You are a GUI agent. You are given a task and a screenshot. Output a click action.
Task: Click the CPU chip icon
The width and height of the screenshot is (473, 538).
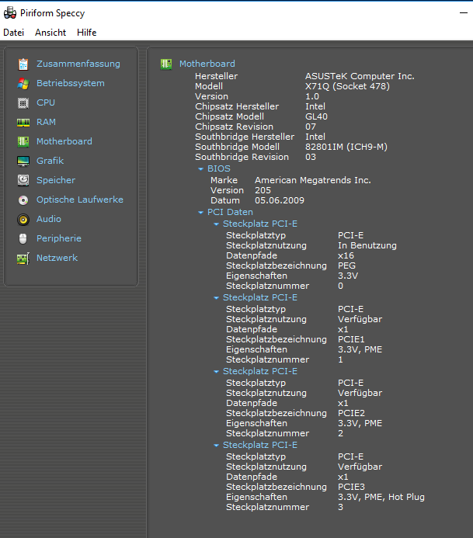point(23,103)
